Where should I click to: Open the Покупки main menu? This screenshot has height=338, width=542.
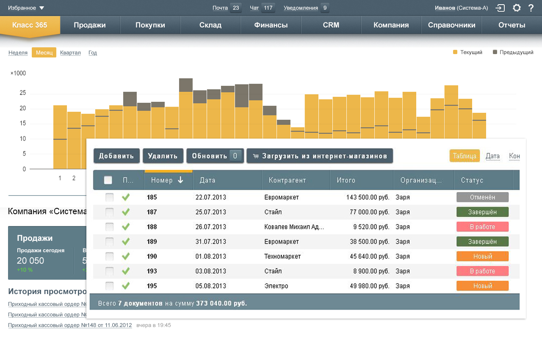click(150, 25)
